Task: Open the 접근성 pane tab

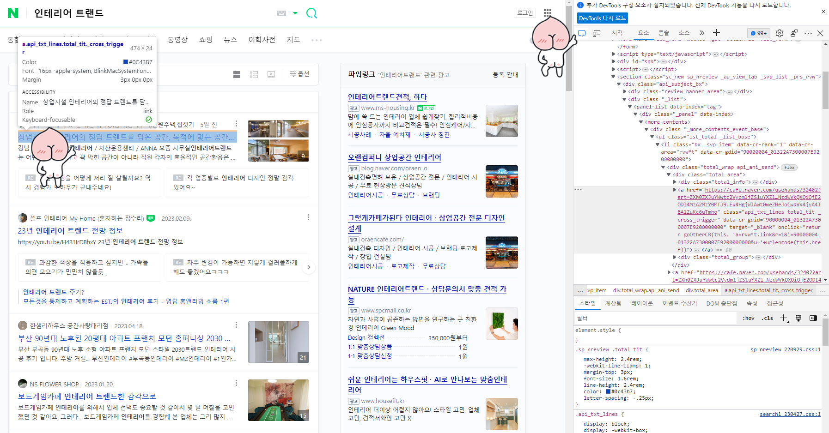Action: click(x=775, y=303)
